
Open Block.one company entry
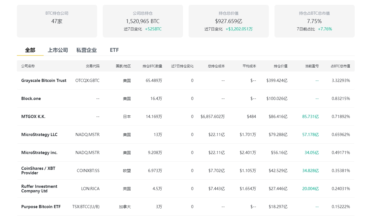click(x=31, y=99)
